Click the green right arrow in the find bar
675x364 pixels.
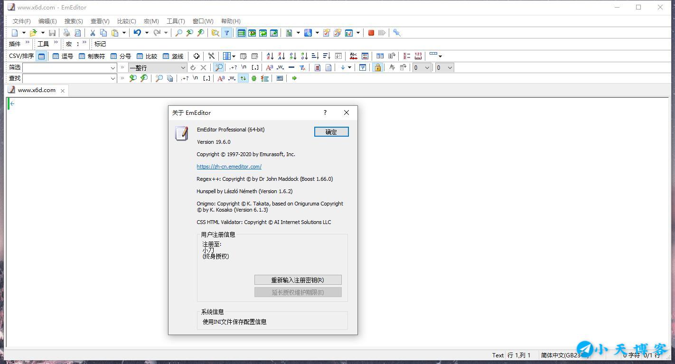coord(294,78)
